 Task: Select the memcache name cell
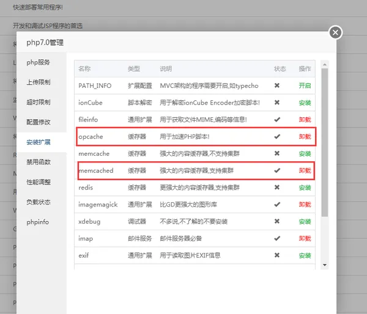[x=94, y=153]
